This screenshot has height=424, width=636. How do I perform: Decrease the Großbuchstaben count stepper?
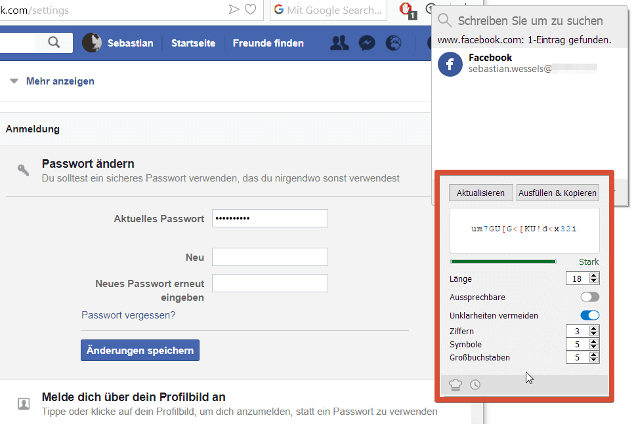[594, 360]
